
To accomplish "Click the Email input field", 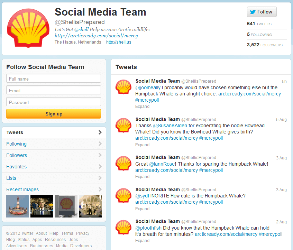I will (x=54, y=90).
